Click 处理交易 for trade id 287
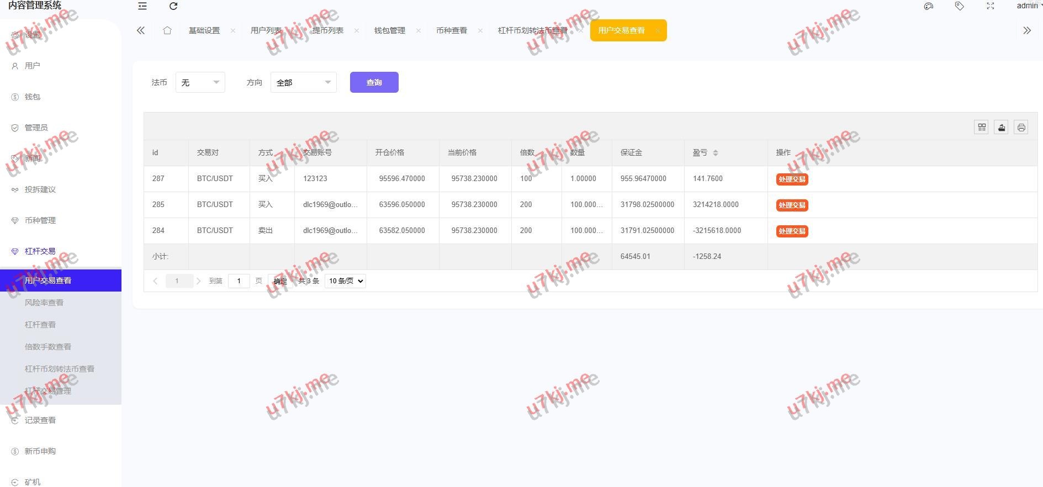Image resolution: width=1043 pixels, height=487 pixels. [792, 179]
